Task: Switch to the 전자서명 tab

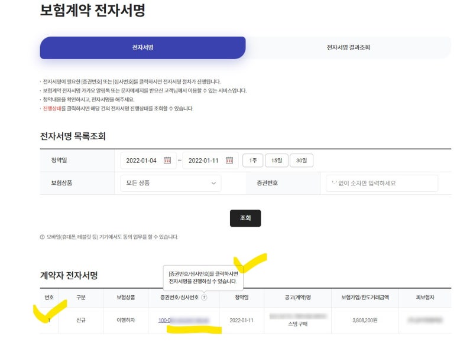Action: (142, 48)
